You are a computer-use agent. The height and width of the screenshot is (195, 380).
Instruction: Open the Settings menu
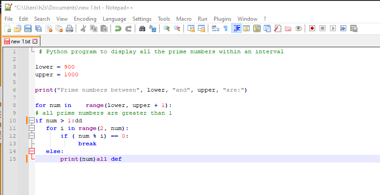pyautogui.click(x=142, y=19)
